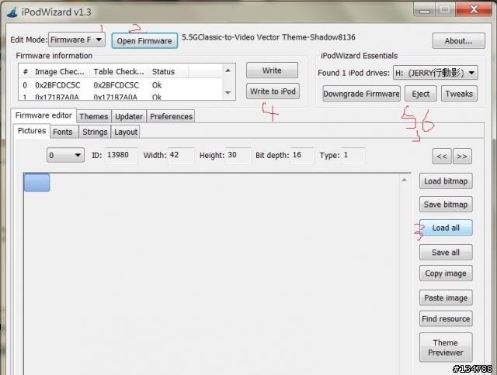Click the Type field showing 1
The width and height of the screenshot is (497, 375).
coord(353,155)
